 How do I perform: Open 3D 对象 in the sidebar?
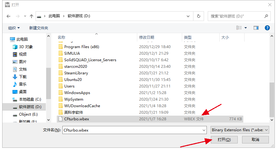coord(26,47)
